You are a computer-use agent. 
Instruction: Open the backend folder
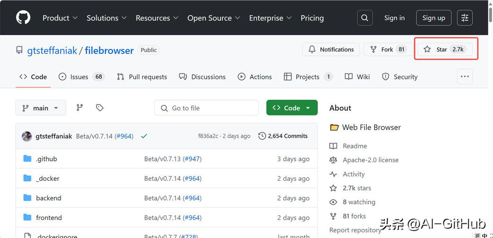[x=49, y=198]
